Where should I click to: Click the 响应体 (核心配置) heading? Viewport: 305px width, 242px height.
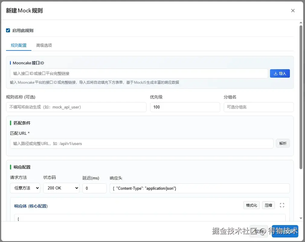[x=31, y=206]
